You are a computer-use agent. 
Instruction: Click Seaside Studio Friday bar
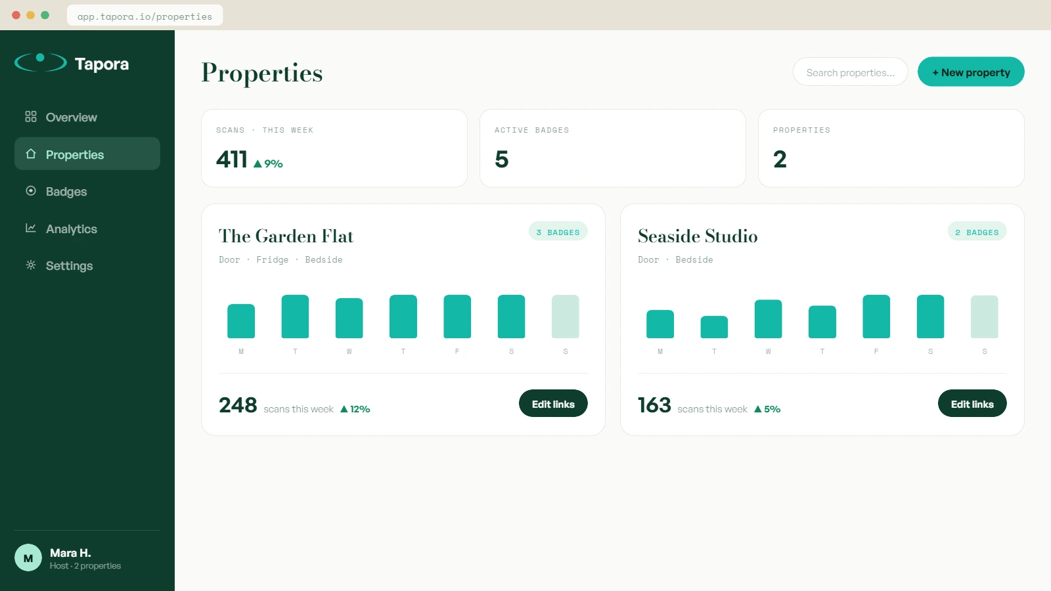tap(876, 317)
